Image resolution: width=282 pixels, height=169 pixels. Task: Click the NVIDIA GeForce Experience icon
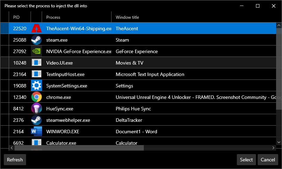(x=36, y=51)
